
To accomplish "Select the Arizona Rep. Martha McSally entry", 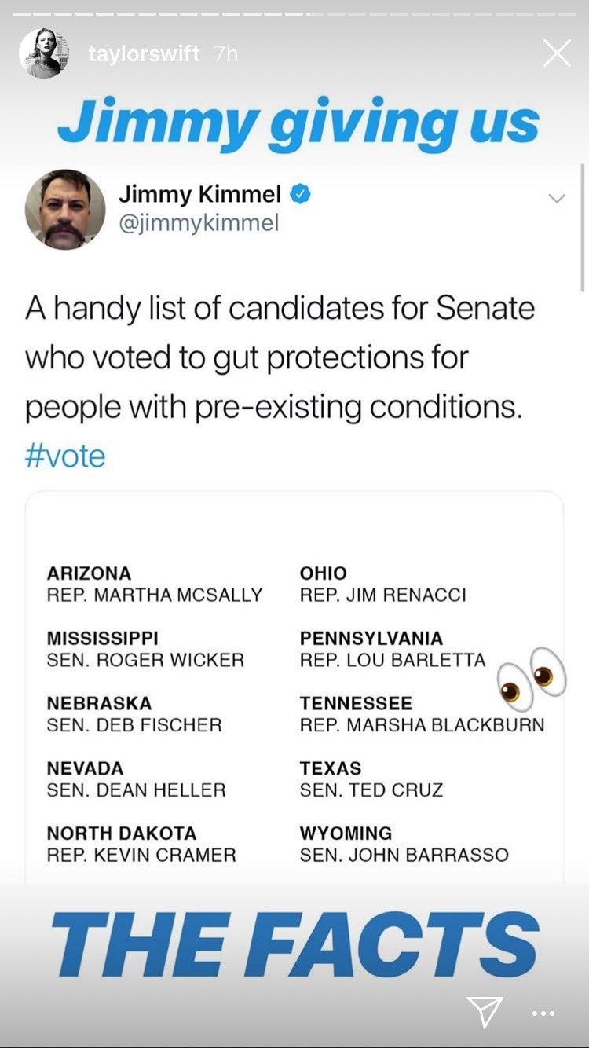I will tap(154, 584).
